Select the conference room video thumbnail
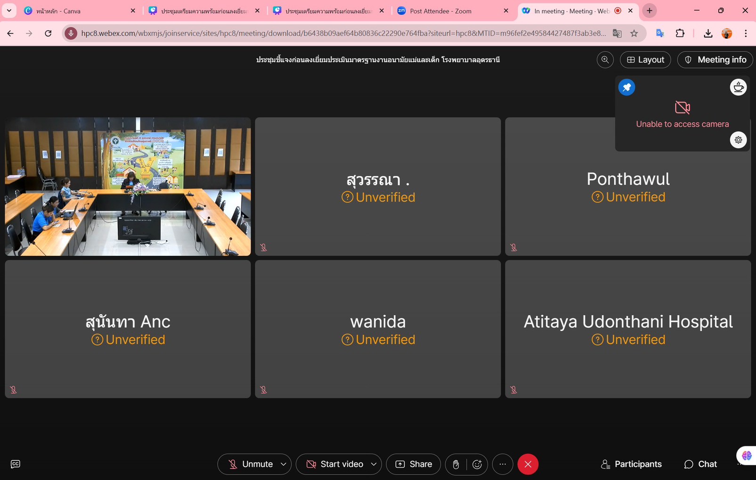The width and height of the screenshot is (756, 480). pyautogui.click(x=128, y=187)
